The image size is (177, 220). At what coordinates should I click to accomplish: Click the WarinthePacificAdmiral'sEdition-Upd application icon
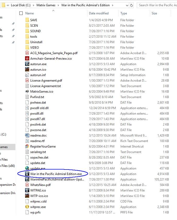(x=27, y=179)
